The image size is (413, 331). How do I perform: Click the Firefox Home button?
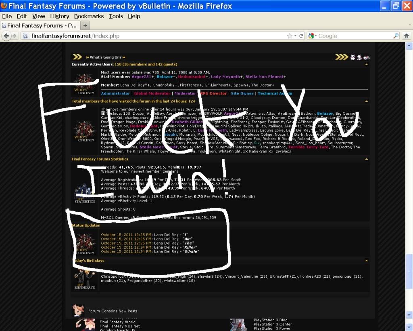(x=407, y=36)
